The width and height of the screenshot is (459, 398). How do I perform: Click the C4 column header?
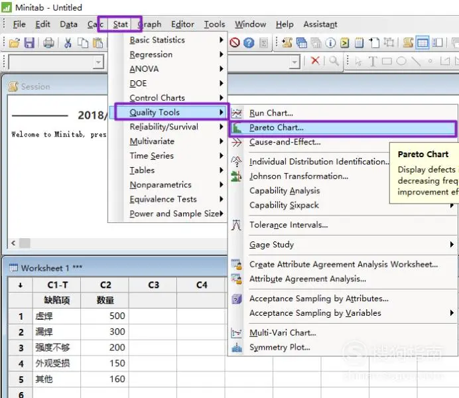click(x=201, y=285)
